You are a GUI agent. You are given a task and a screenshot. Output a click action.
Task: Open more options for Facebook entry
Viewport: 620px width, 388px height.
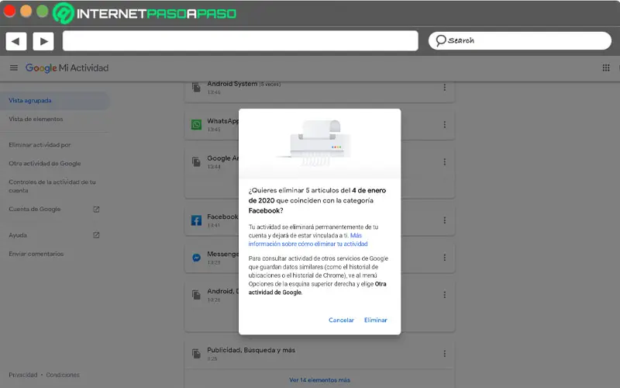click(444, 220)
